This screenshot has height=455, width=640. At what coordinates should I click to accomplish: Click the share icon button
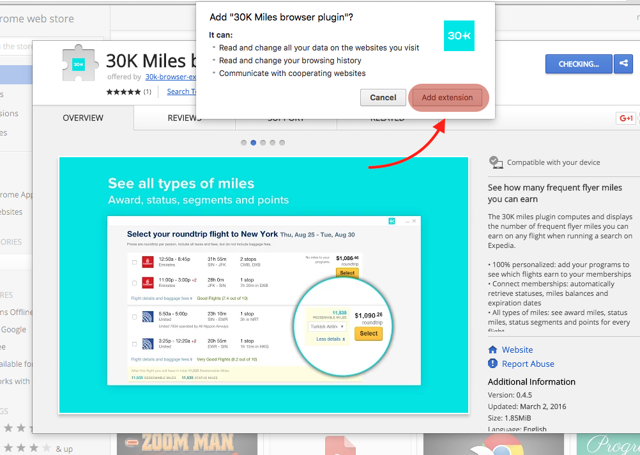coord(623,64)
